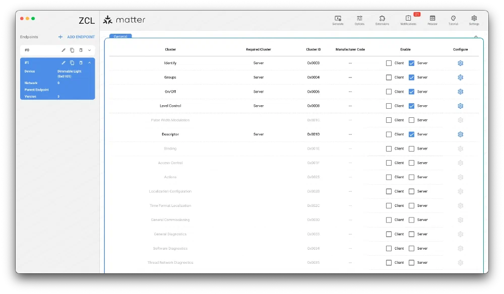504x294 pixels.
Task: Delete endpoint #0 using the trash icon
Action: click(81, 50)
